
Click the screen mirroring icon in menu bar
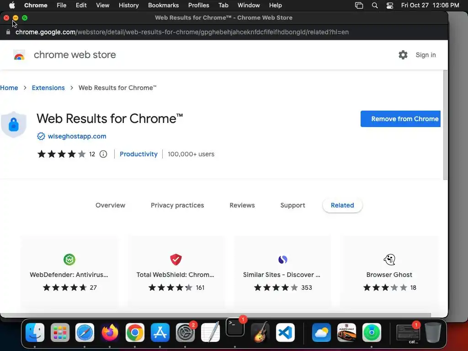pyautogui.click(x=359, y=5)
